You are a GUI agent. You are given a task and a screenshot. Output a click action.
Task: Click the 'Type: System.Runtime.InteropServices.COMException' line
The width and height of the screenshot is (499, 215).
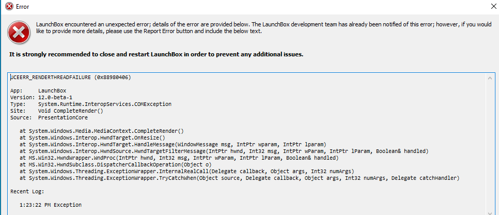[x=91, y=104]
